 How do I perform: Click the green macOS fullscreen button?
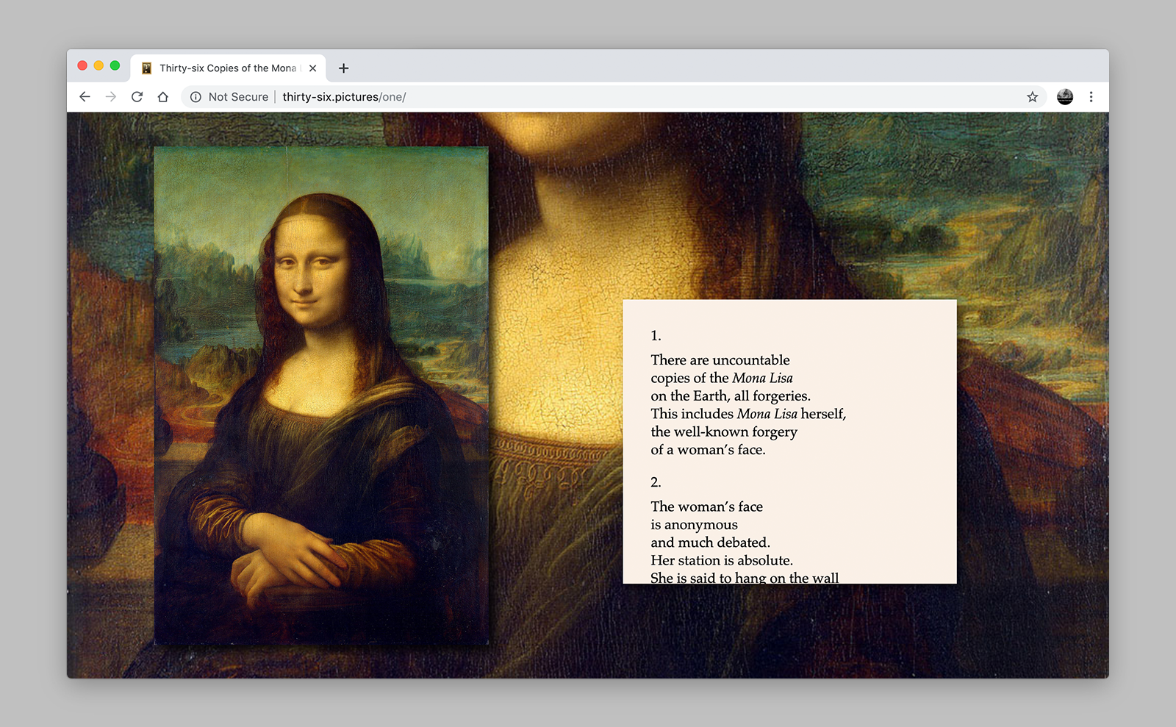click(x=115, y=66)
